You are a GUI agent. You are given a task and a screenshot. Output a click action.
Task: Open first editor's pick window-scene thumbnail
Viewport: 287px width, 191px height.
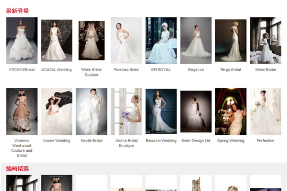coord(22,183)
